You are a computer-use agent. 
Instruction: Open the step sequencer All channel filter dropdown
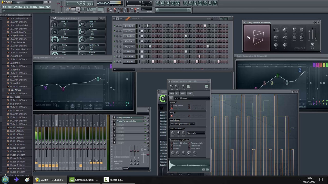click(x=124, y=70)
